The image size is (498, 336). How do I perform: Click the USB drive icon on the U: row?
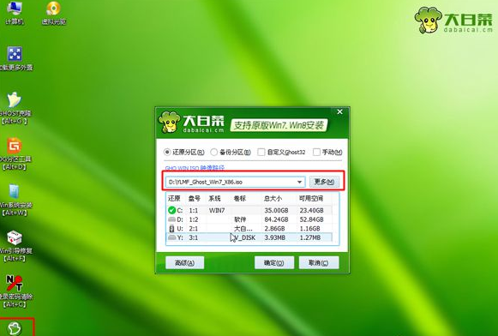171,228
